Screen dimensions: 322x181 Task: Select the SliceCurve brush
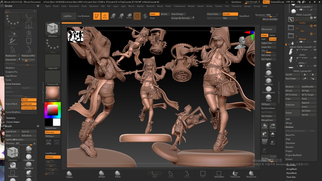[x=251, y=174]
